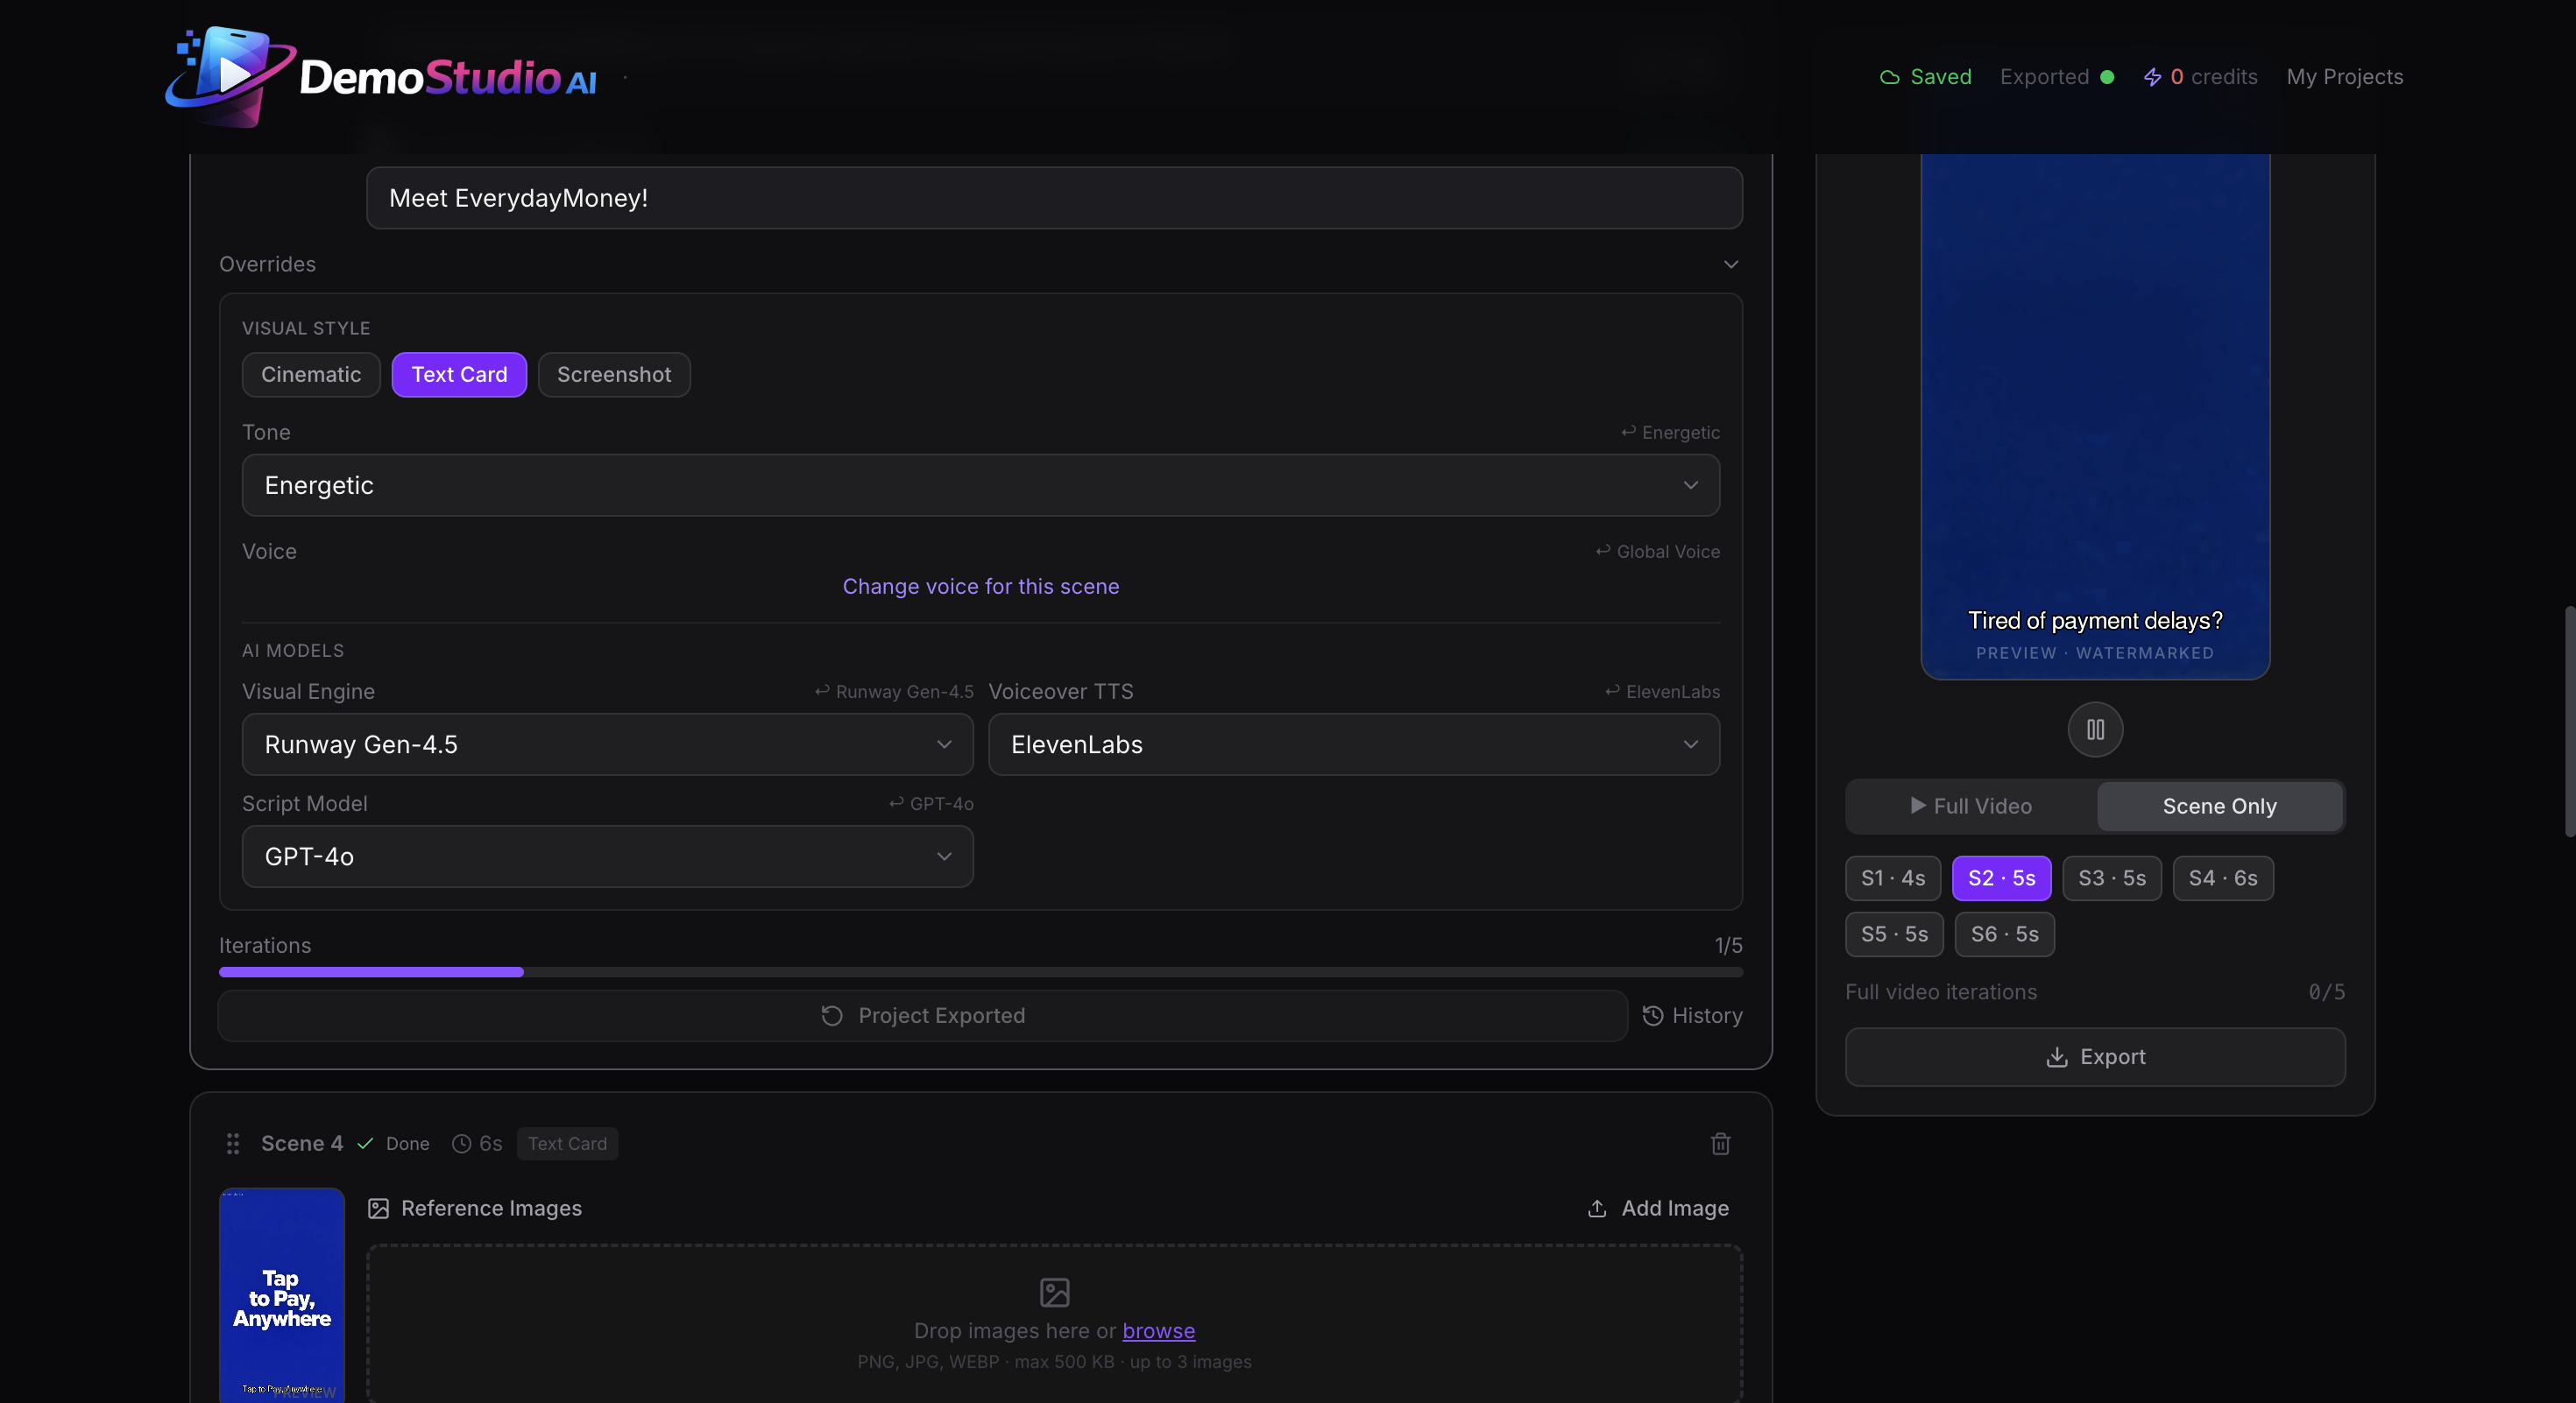
Task: Click the cloud icon next to Saved
Action: (1888, 76)
